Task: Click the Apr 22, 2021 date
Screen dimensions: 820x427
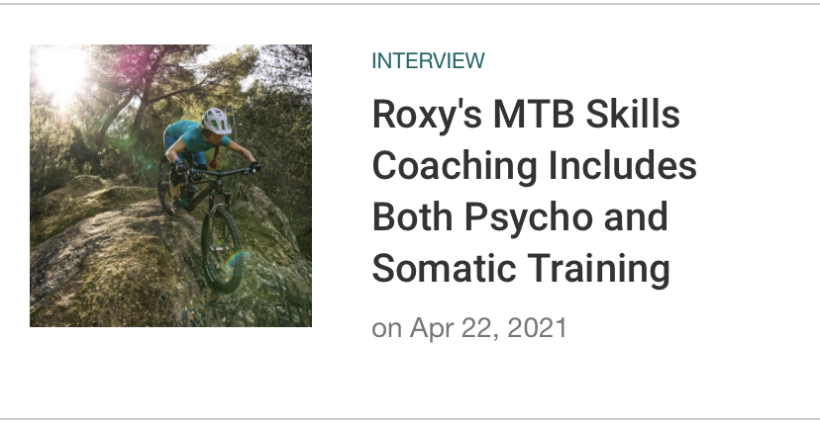Action: pos(488,328)
